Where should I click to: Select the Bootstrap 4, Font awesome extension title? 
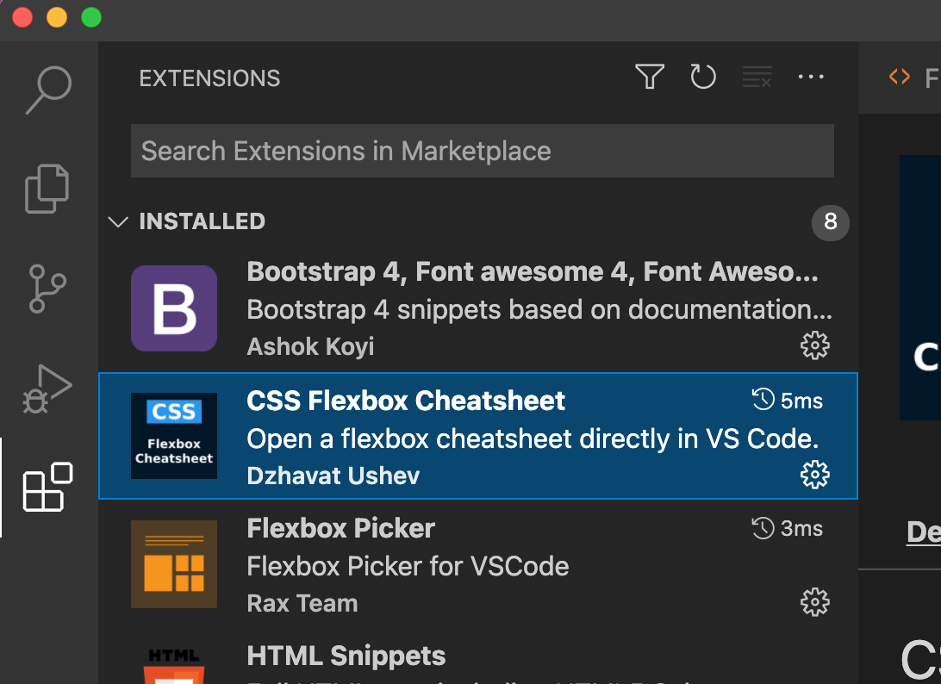click(533, 272)
